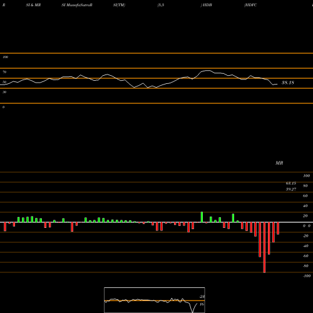
Task: Click the RSI axis label 30
Action: point(4,92)
